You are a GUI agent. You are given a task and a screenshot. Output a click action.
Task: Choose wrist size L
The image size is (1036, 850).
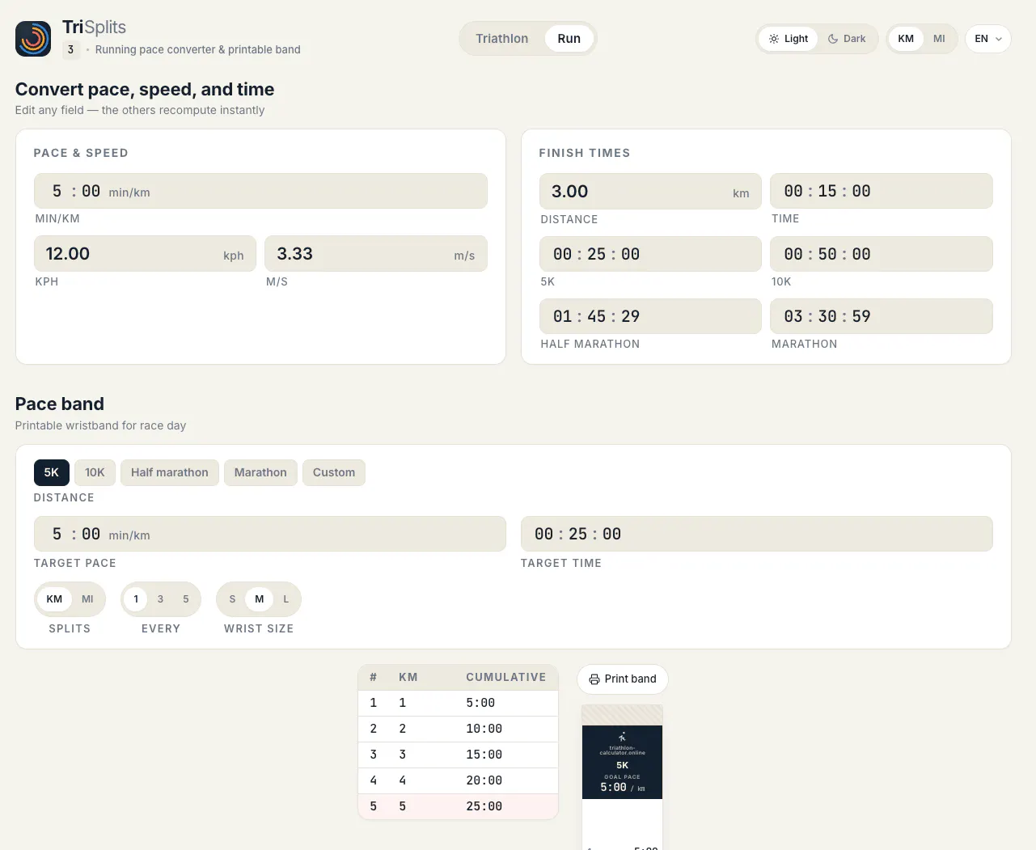coord(286,599)
